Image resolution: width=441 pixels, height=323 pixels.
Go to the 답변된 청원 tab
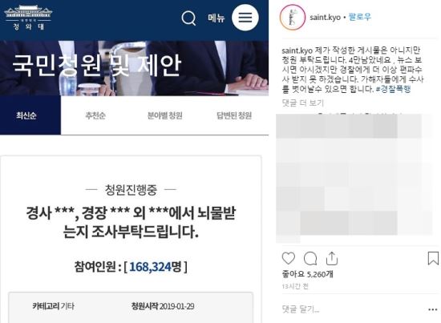coord(234,115)
